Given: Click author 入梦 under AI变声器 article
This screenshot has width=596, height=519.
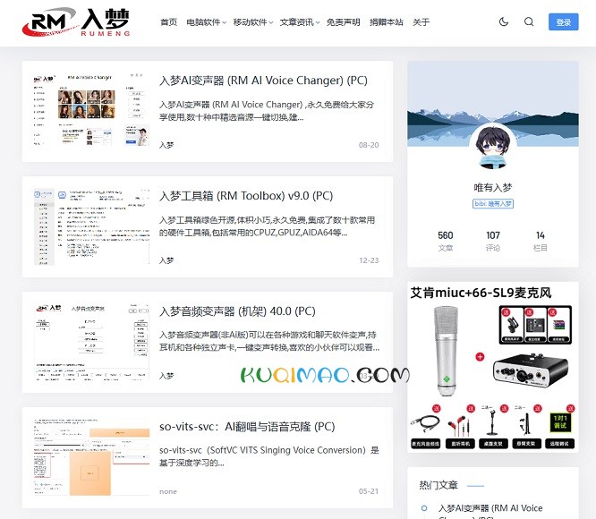Looking at the screenshot, I should click(166, 145).
